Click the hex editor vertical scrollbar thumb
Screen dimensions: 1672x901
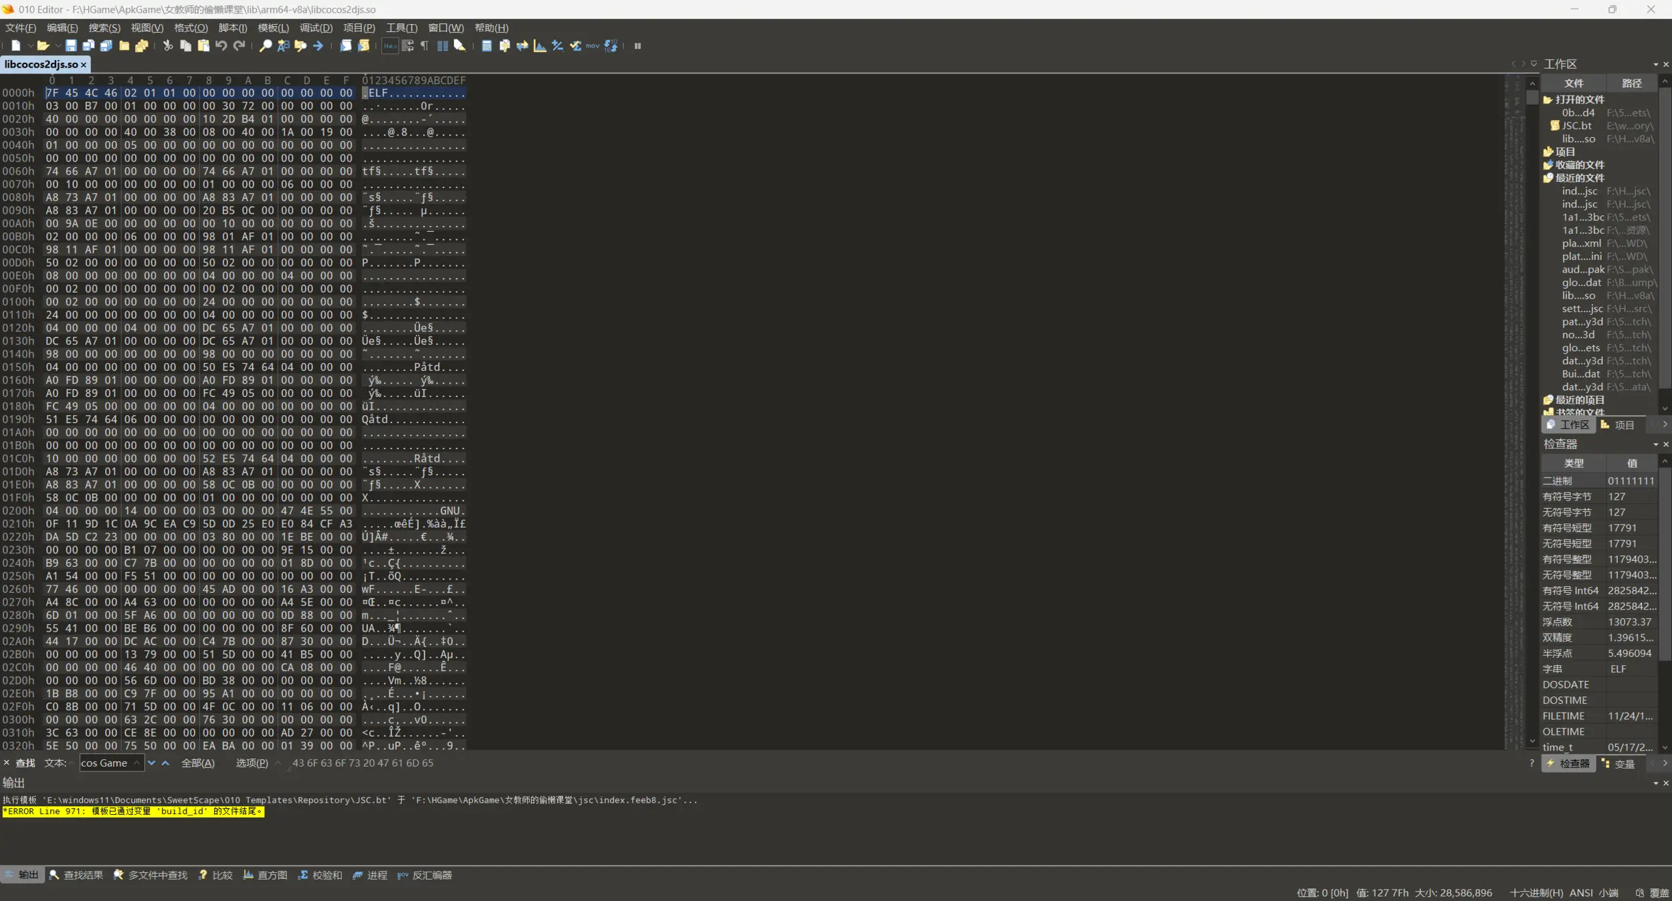click(x=1532, y=98)
